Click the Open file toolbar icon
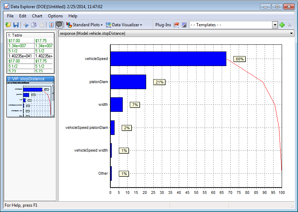Screen dimensions: 298x212 click(x=8, y=25)
